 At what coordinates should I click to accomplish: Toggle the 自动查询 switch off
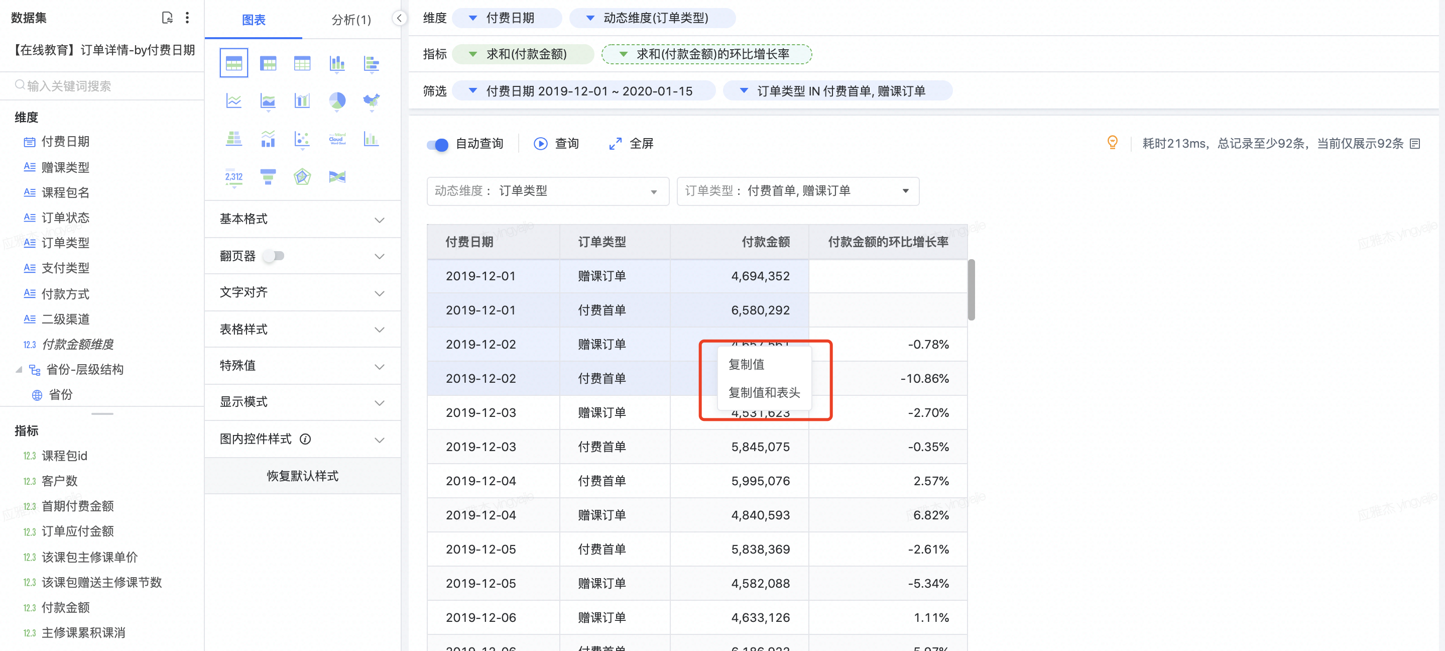pyautogui.click(x=437, y=144)
